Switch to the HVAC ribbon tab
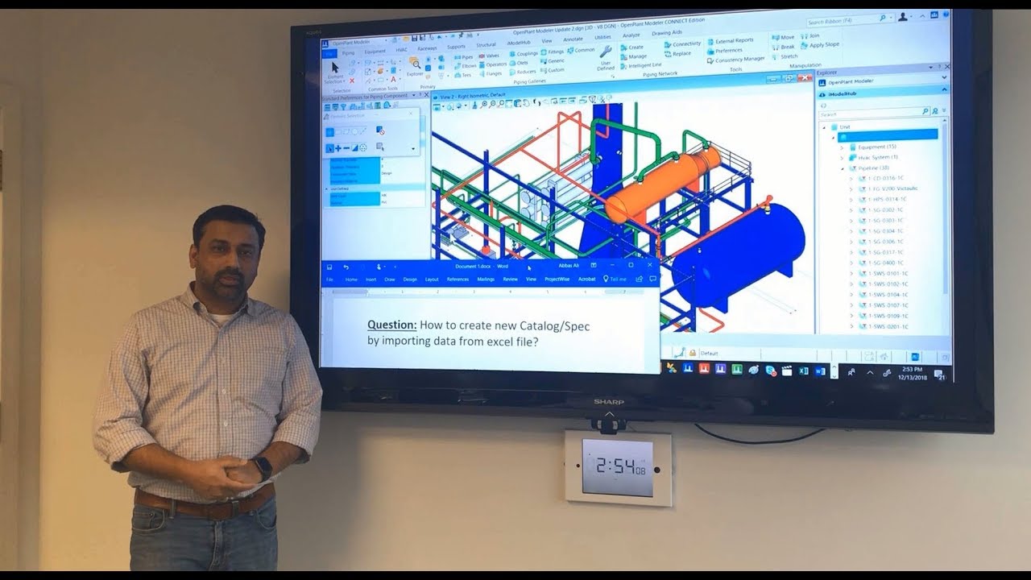Image resolution: width=1031 pixels, height=580 pixels. [402, 50]
